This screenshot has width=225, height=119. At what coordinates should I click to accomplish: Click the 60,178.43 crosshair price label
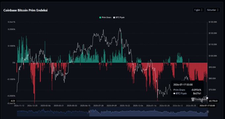click(213, 101)
